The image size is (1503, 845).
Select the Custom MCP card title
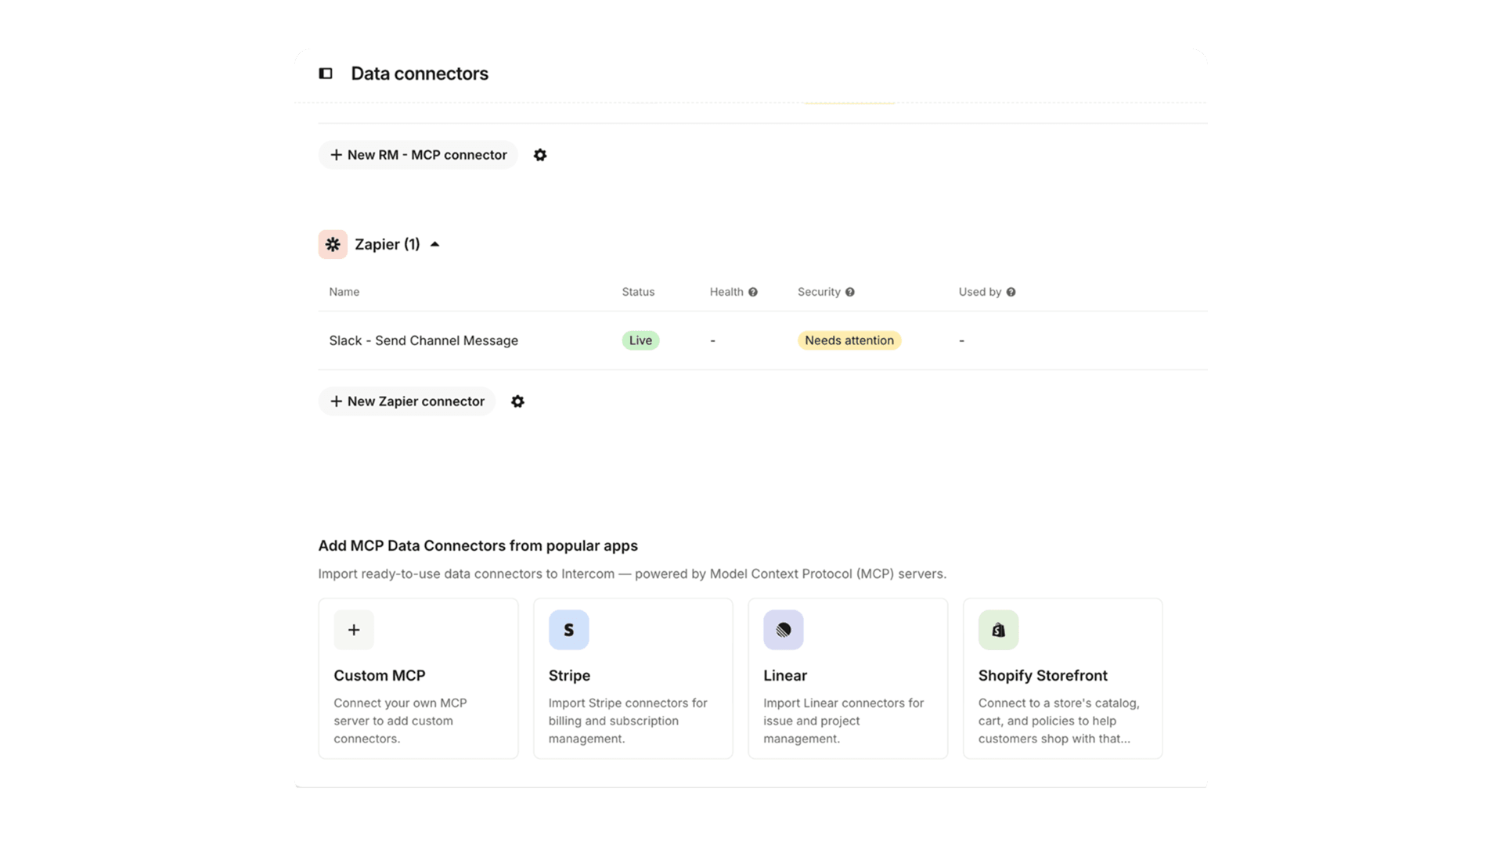pos(380,675)
